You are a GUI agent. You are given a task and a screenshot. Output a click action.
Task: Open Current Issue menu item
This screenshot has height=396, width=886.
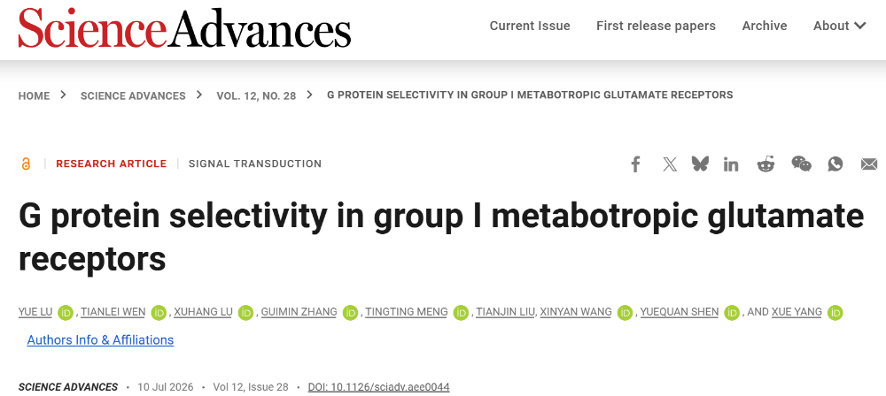click(x=530, y=26)
